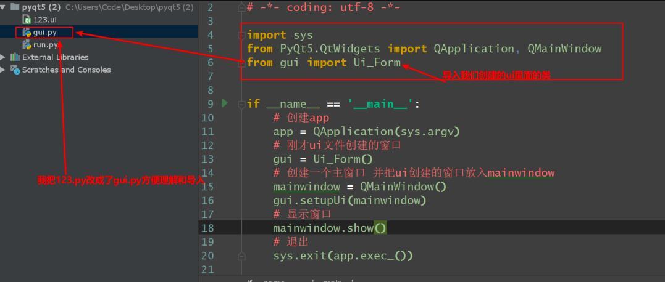Click the Python icon next to run.py
This screenshot has height=282, width=665.
27,45
